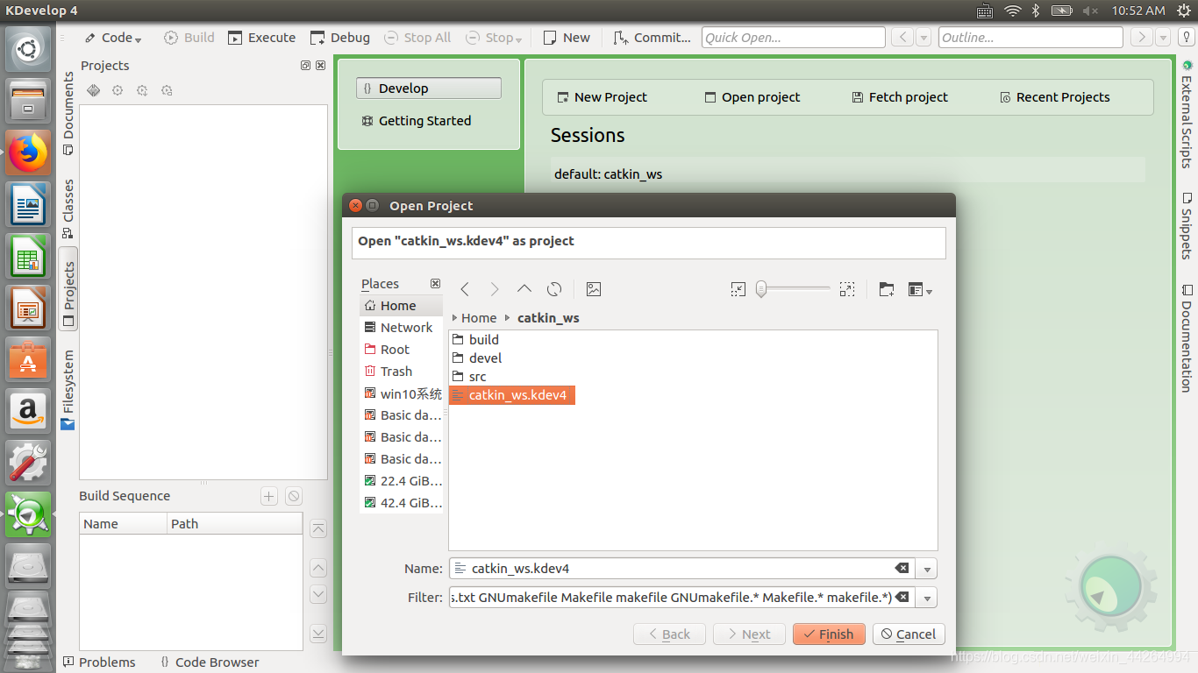Click the Forward arrow in file dialog

tap(495, 289)
